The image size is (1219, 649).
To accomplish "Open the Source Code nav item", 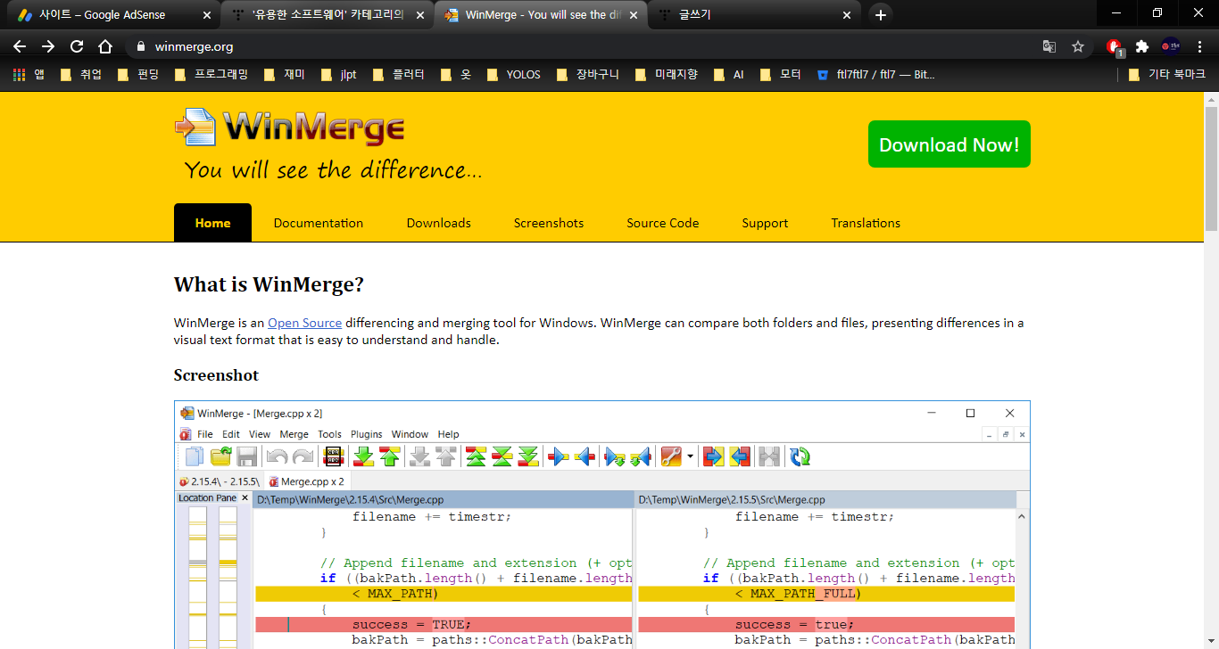I will pyautogui.click(x=663, y=223).
